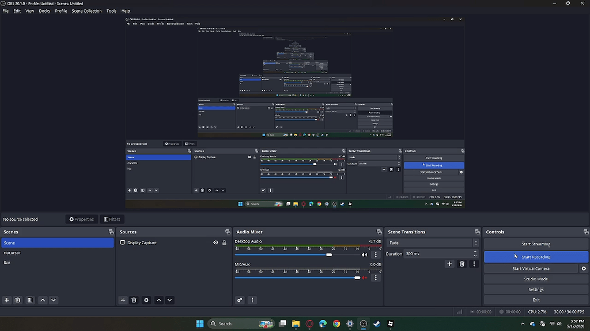The width and height of the screenshot is (590, 331).
Task: Open the Windows Start menu
Action: (x=200, y=324)
